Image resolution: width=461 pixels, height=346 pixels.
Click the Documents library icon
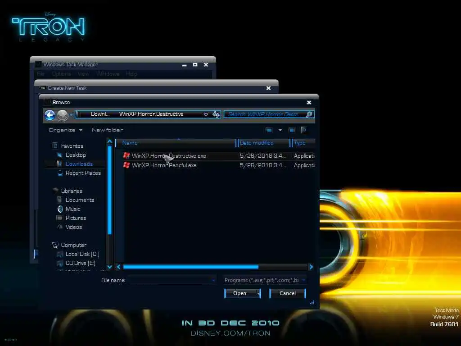click(x=60, y=200)
